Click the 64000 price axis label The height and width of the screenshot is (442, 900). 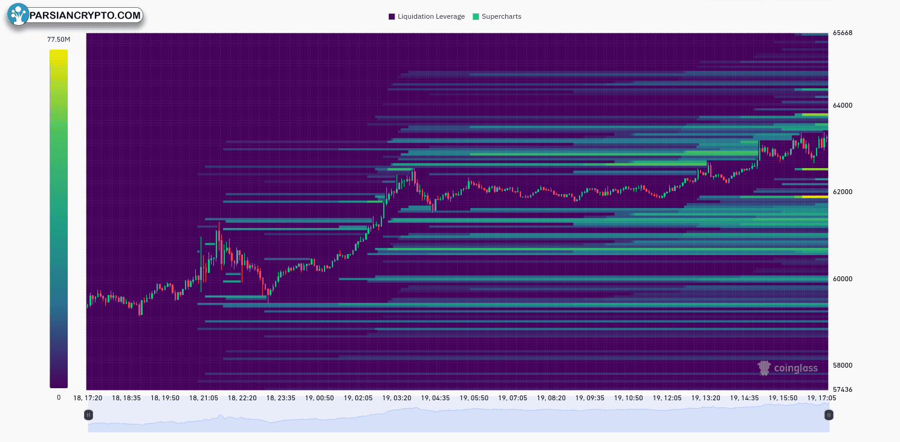coord(842,105)
